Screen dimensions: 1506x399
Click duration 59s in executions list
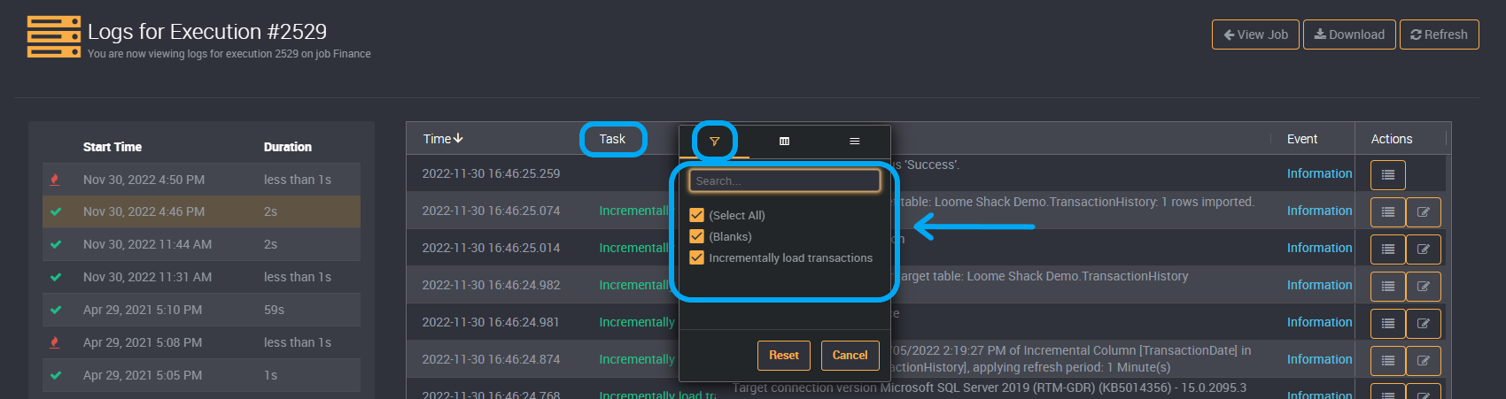point(274,310)
